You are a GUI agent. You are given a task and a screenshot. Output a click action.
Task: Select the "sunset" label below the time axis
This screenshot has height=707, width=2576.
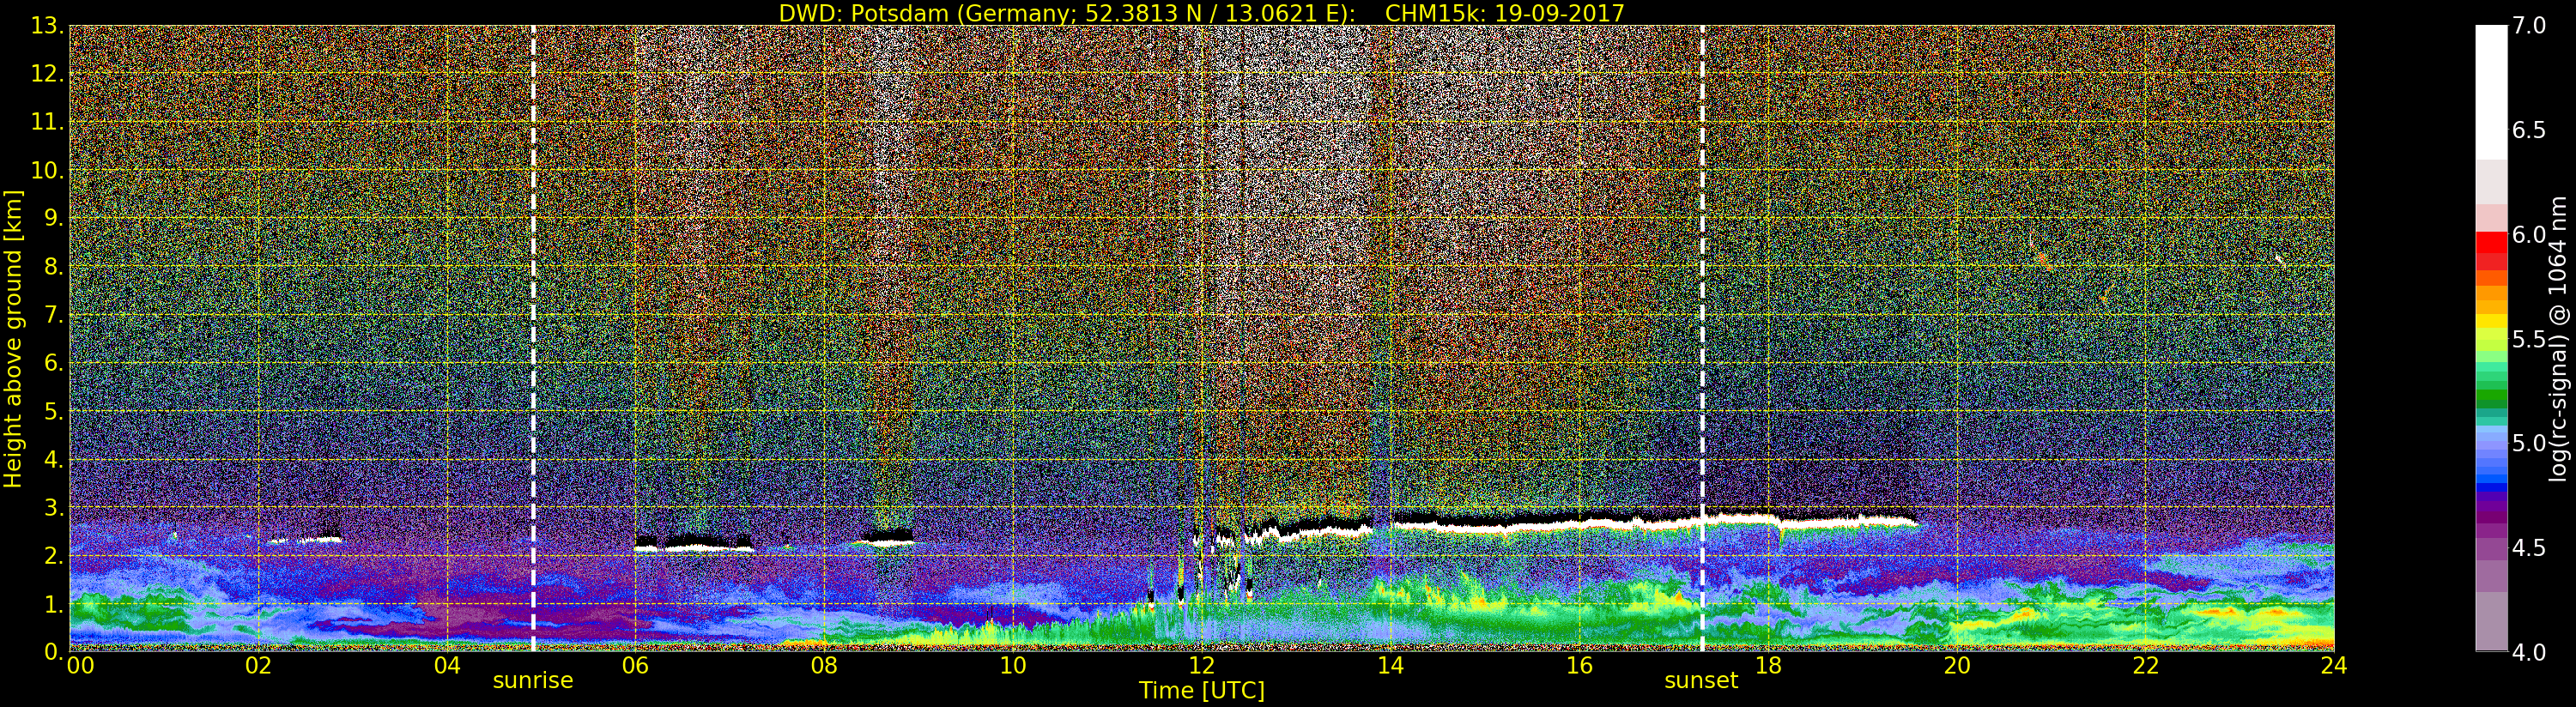[x=1701, y=681]
